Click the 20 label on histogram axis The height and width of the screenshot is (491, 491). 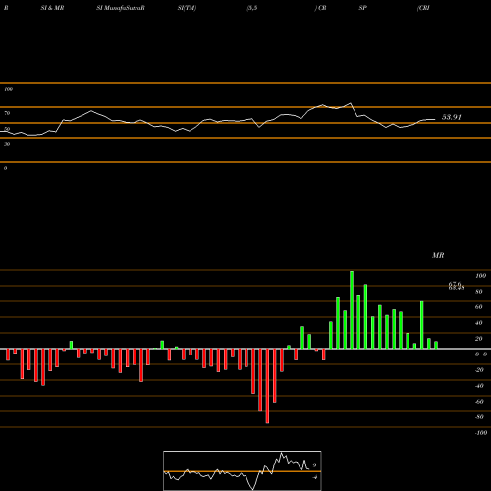479,339
